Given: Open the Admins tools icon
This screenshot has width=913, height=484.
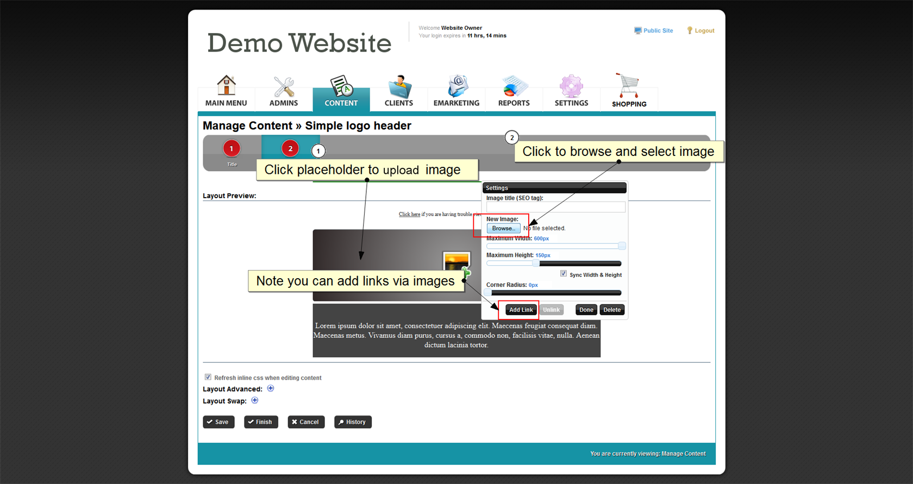Looking at the screenshot, I should click(x=284, y=87).
